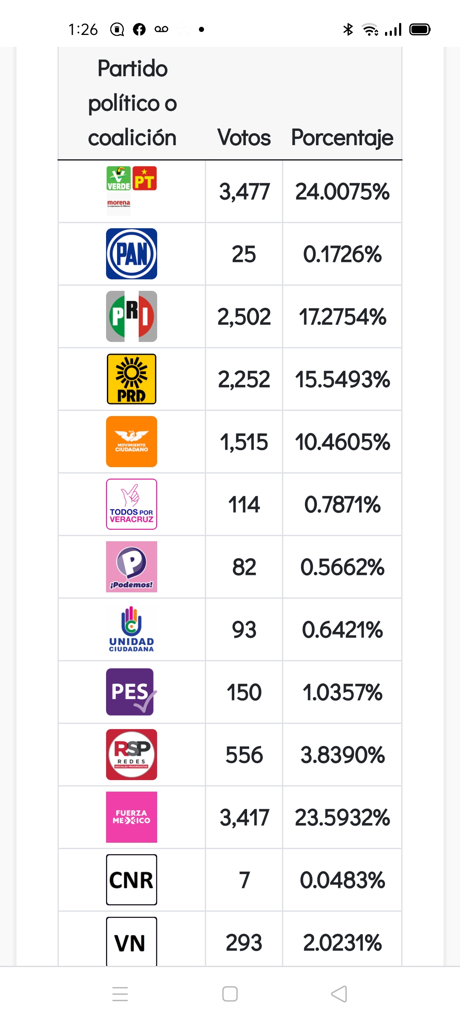The height and width of the screenshot is (1022, 460).
Task: Select the PRD party logo
Action: [x=132, y=379]
